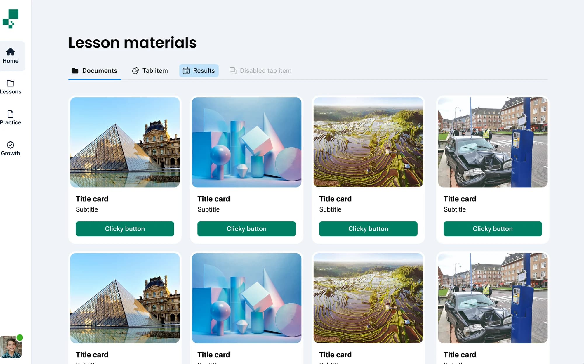The height and width of the screenshot is (364, 584).
Task: Click Clicky button under the crashed car card
Action: coord(493,229)
